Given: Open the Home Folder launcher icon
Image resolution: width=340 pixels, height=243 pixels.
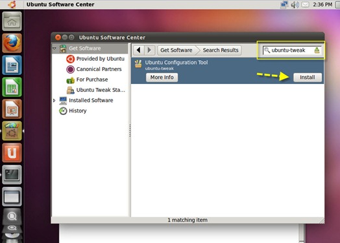Looking at the screenshot, I should point(12,21).
